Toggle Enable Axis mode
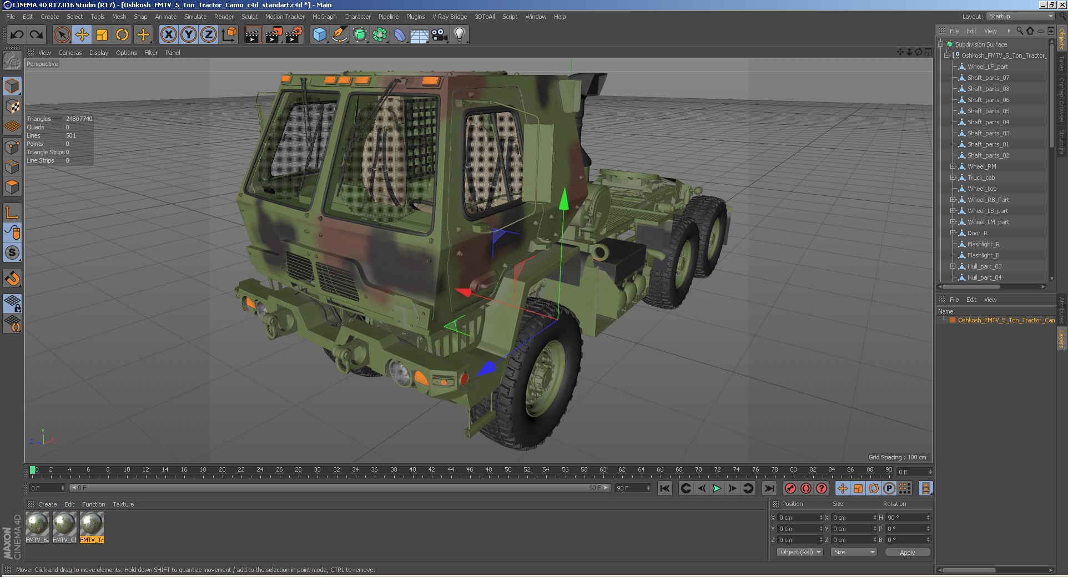This screenshot has height=577, width=1068. 12,212
